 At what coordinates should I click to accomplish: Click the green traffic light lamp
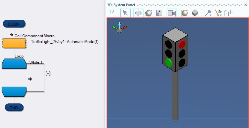(x=169, y=63)
